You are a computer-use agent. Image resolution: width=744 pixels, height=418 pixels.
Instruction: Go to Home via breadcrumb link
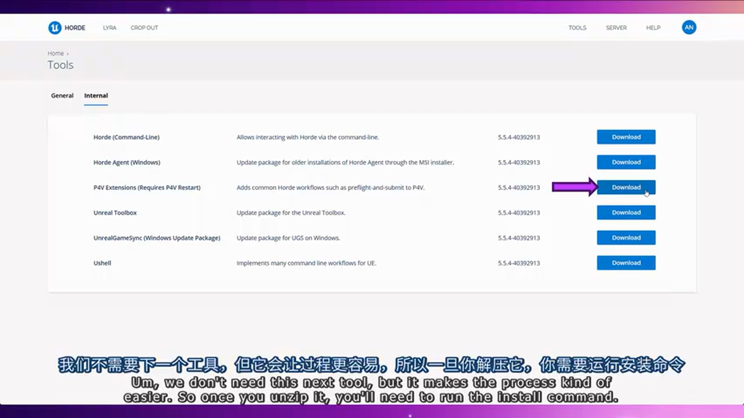pos(56,53)
